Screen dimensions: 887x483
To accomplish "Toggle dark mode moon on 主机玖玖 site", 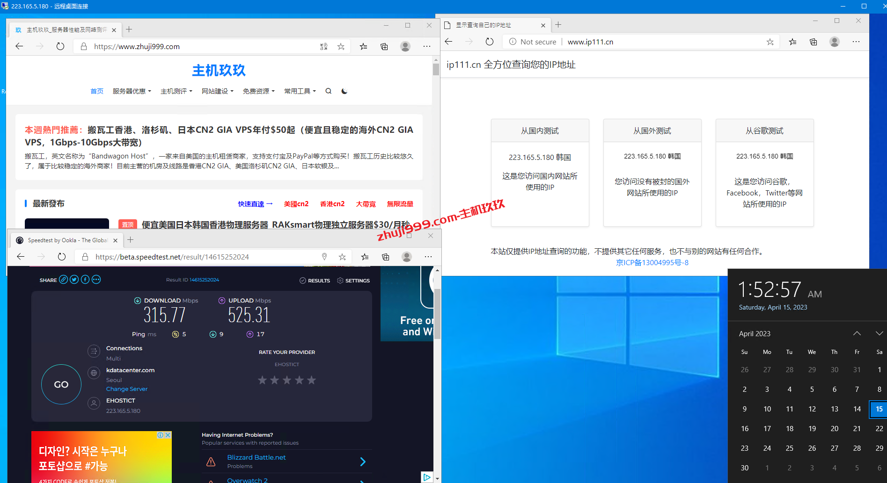I will click(345, 91).
